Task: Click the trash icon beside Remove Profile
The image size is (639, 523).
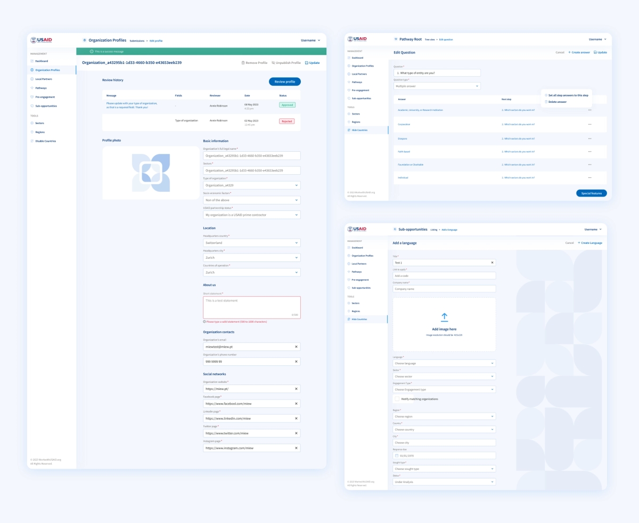Action: coord(243,63)
